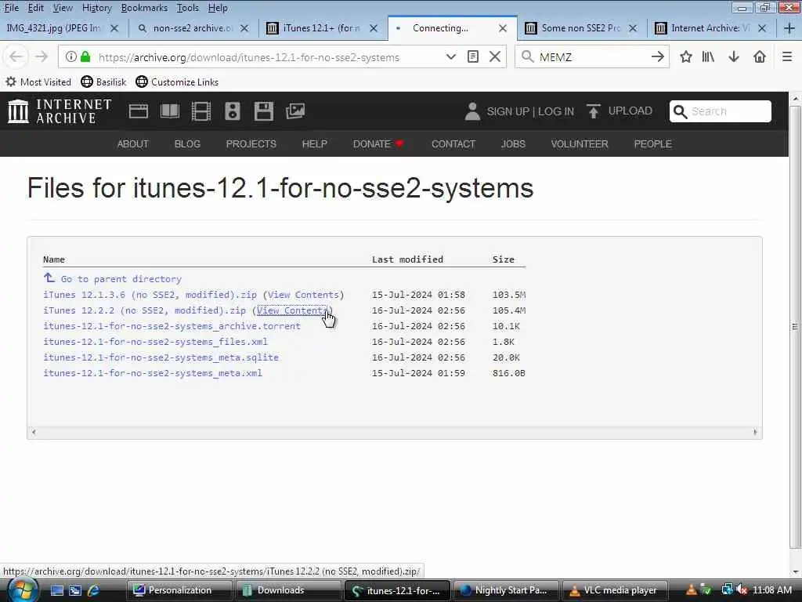Toggle reader view icon in address bar
Viewport: 802px width, 602px height.
point(473,56)
